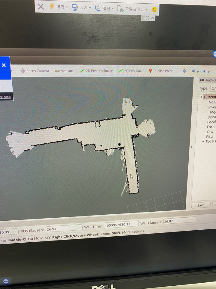
Task: Expand the Focal Point tree row below Pitch
Action: point(203,141)
